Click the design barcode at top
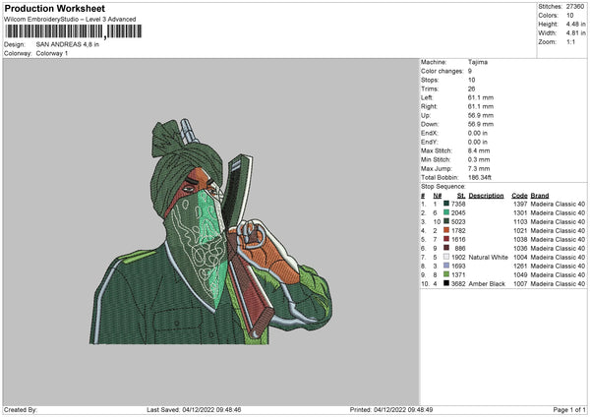The height and width of the screenshot is (417, 590). click(74, 31)
